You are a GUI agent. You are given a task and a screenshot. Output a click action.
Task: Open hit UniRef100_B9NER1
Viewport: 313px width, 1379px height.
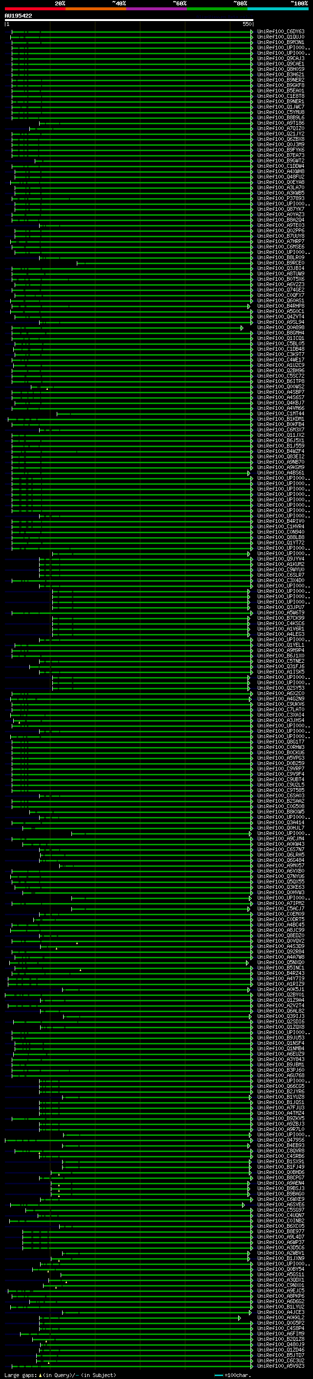pyautogui.click(x=280, y=101)
